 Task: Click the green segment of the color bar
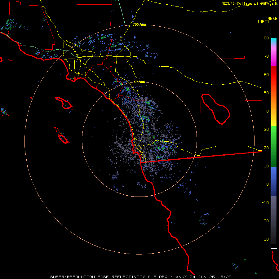tap(274, 146)
